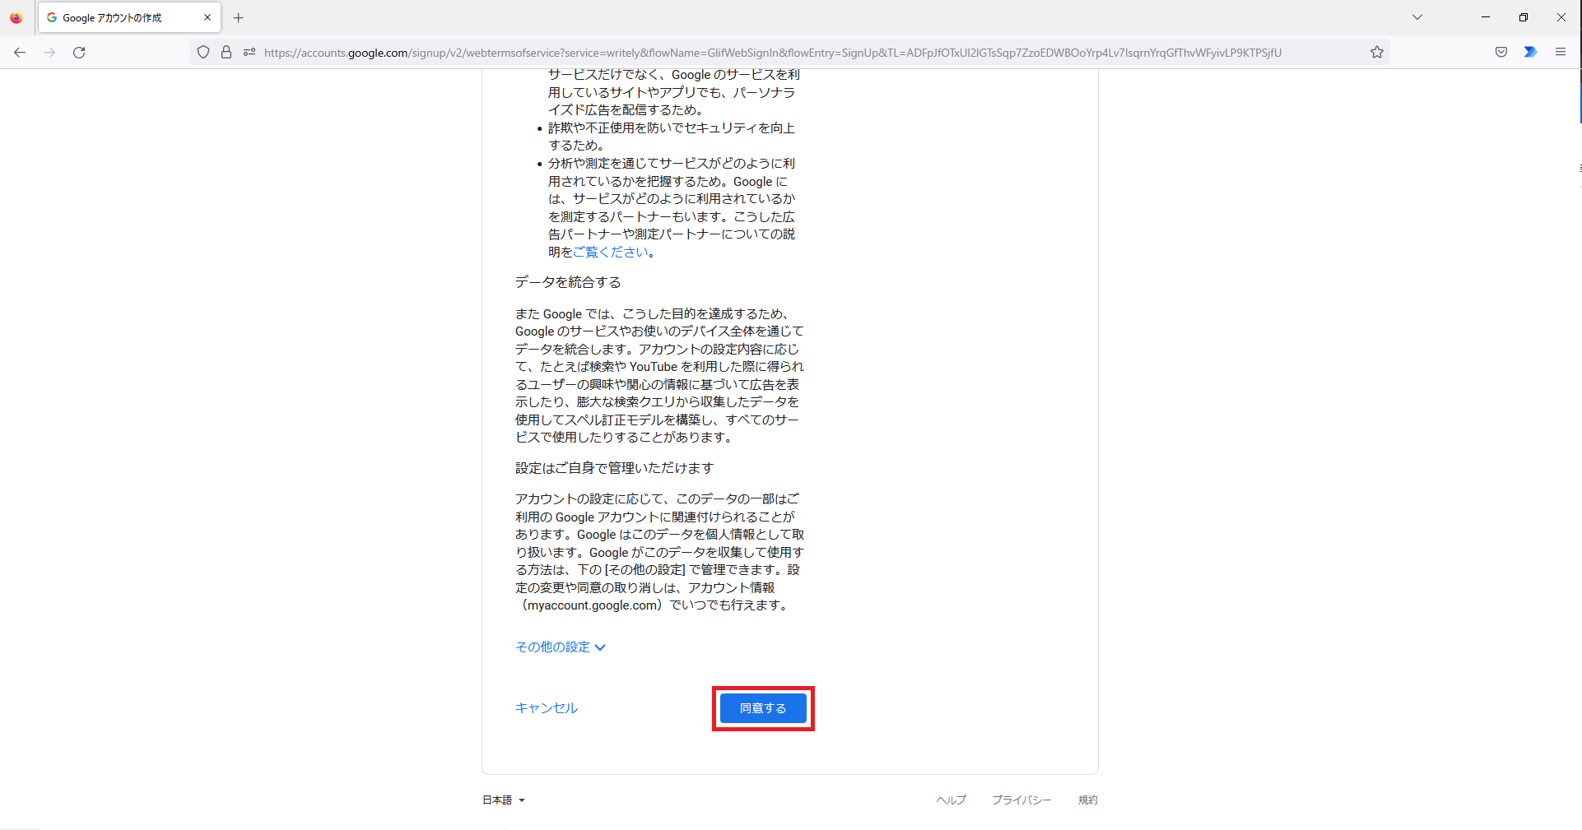Open the プライバシー footer link
Image resolution: width=1582 pixels, height=830 pixels.
pos(1021,800)
